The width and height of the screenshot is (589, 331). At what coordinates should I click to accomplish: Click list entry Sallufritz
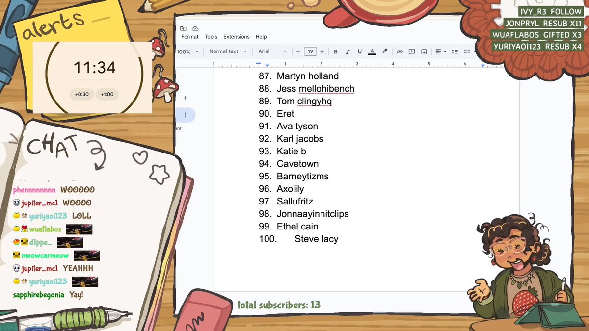coord(295,201)
